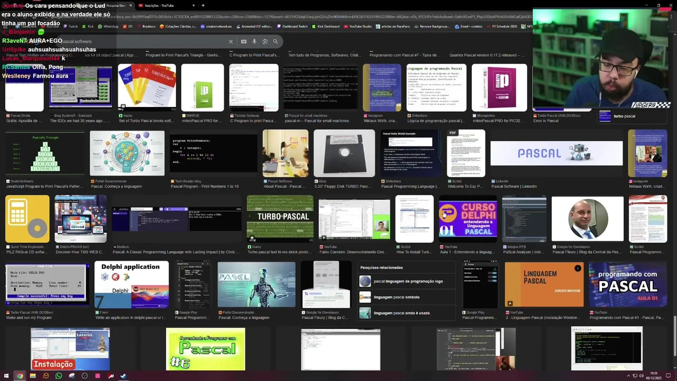
Task: Search by image with the Lens icon
Action: 265,41
